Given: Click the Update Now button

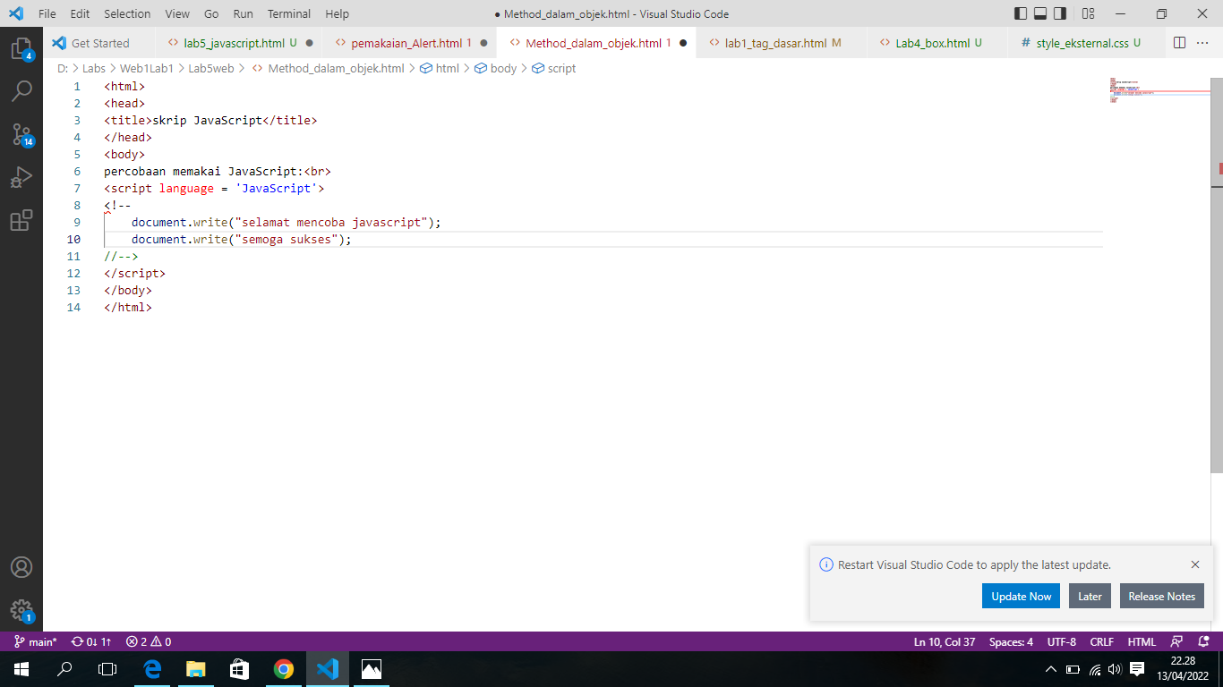Looking at the screenshot, I should pyautogui.click(x=1021, y=596).
